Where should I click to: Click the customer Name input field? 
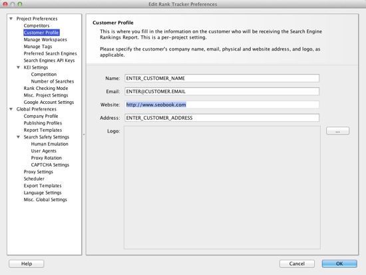(222, 79)
